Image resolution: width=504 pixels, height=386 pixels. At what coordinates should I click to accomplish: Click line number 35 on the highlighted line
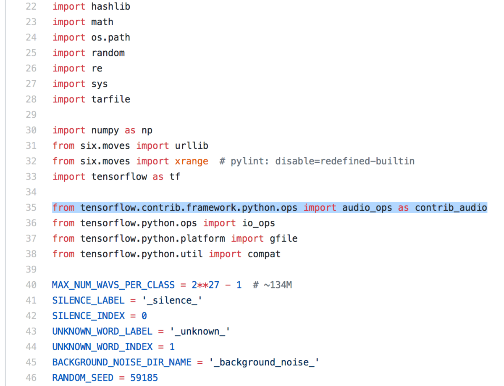tap(31, 207)
